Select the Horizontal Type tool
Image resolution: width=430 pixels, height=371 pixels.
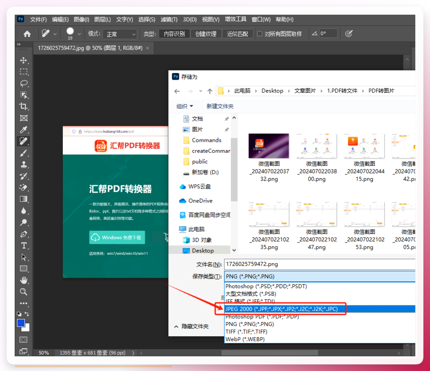[x=24, y=246]
